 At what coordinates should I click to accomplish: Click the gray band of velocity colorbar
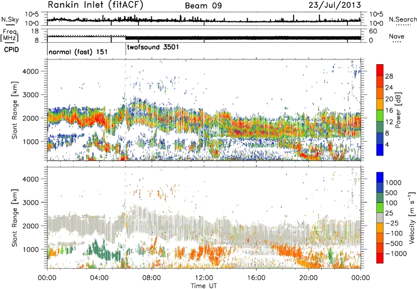[x=380, y=218]
